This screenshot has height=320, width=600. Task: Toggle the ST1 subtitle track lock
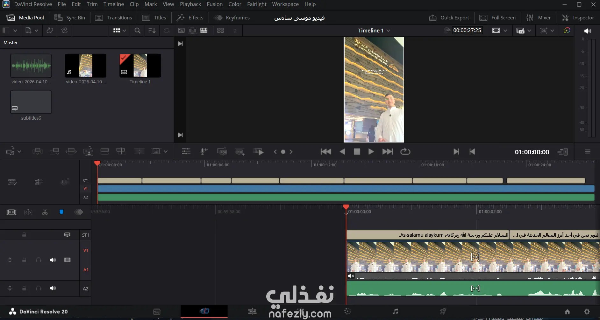(x=24, y=235)
